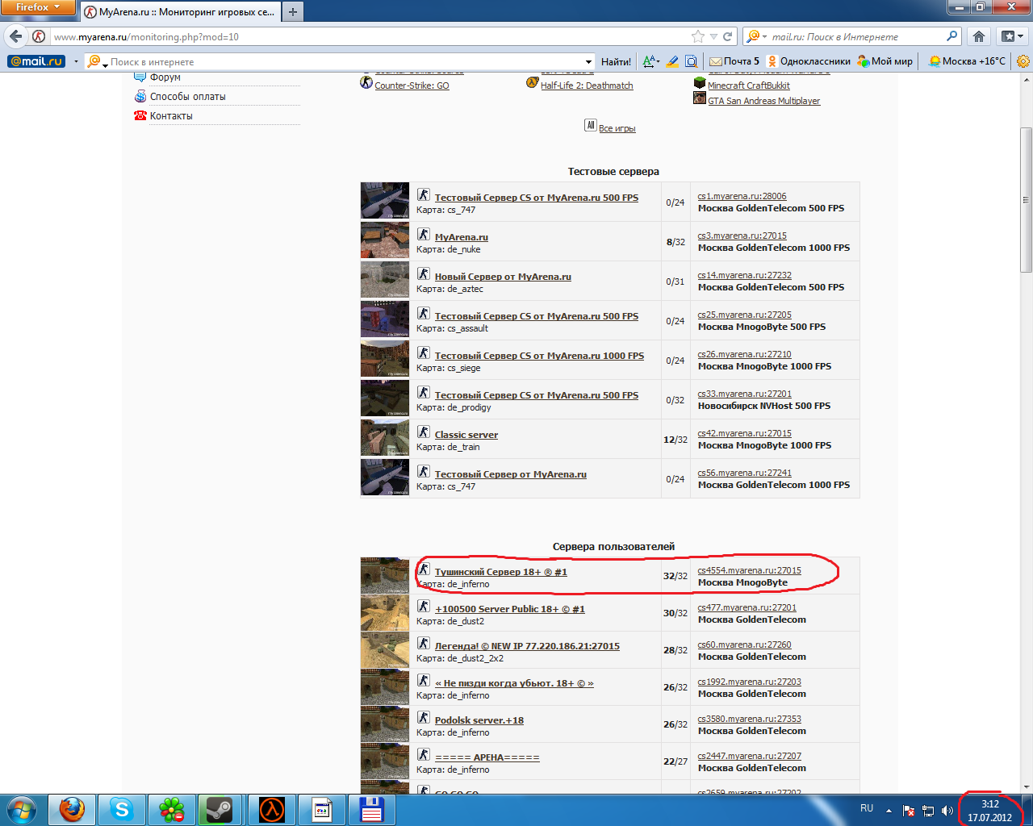Open the Firefox application menu
Image resolution: width=1033 pixels, height=826 pixels.
38,7
